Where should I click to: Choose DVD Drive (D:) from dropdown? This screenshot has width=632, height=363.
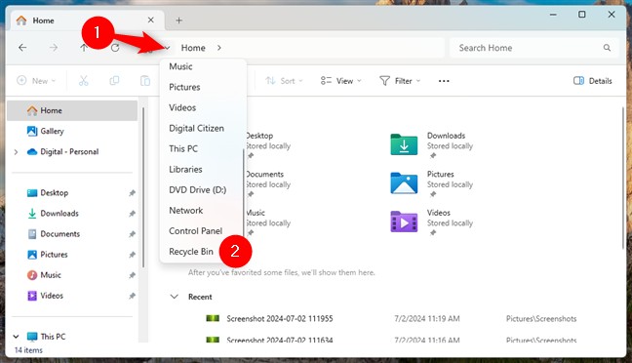tap(203, 190)
